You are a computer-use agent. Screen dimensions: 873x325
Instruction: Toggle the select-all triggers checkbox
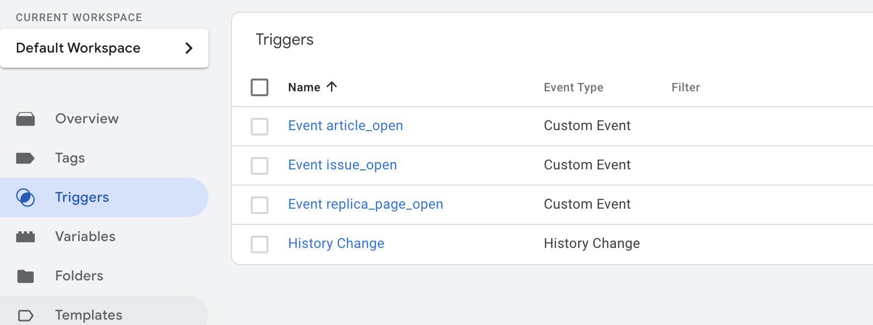coord(260,87)
